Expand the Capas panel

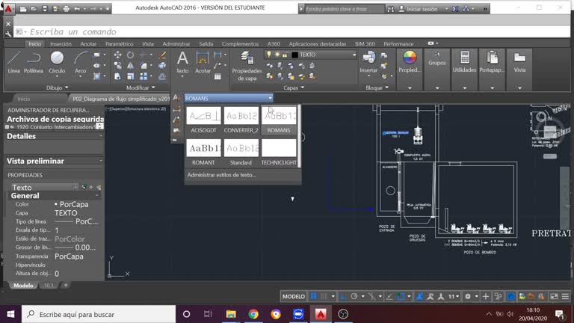[294, 87]
